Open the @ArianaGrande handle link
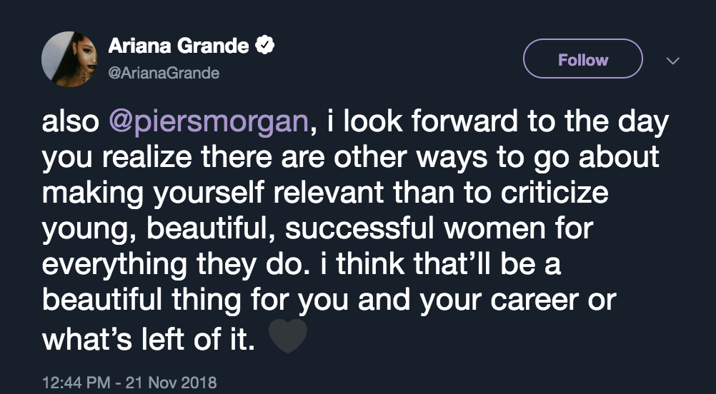Viewport: 716px width, 394px height. (164, 73)
